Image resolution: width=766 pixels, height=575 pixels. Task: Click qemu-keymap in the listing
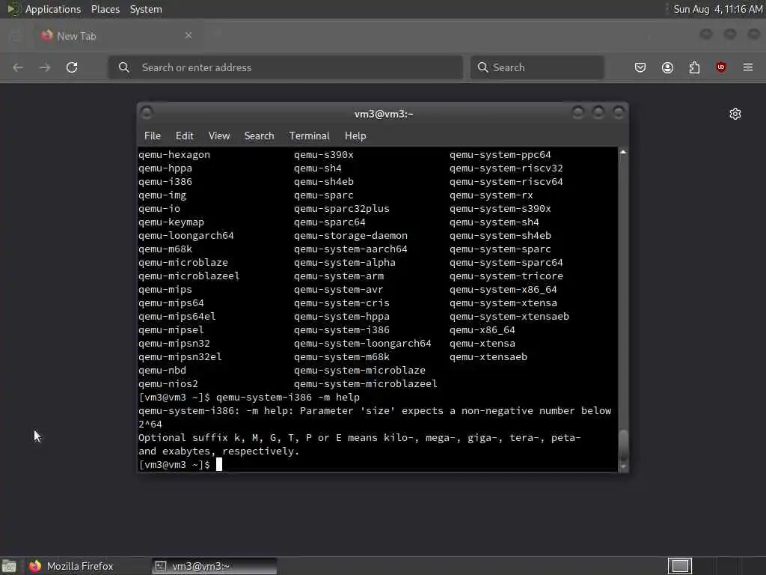[x=171, y=222]
